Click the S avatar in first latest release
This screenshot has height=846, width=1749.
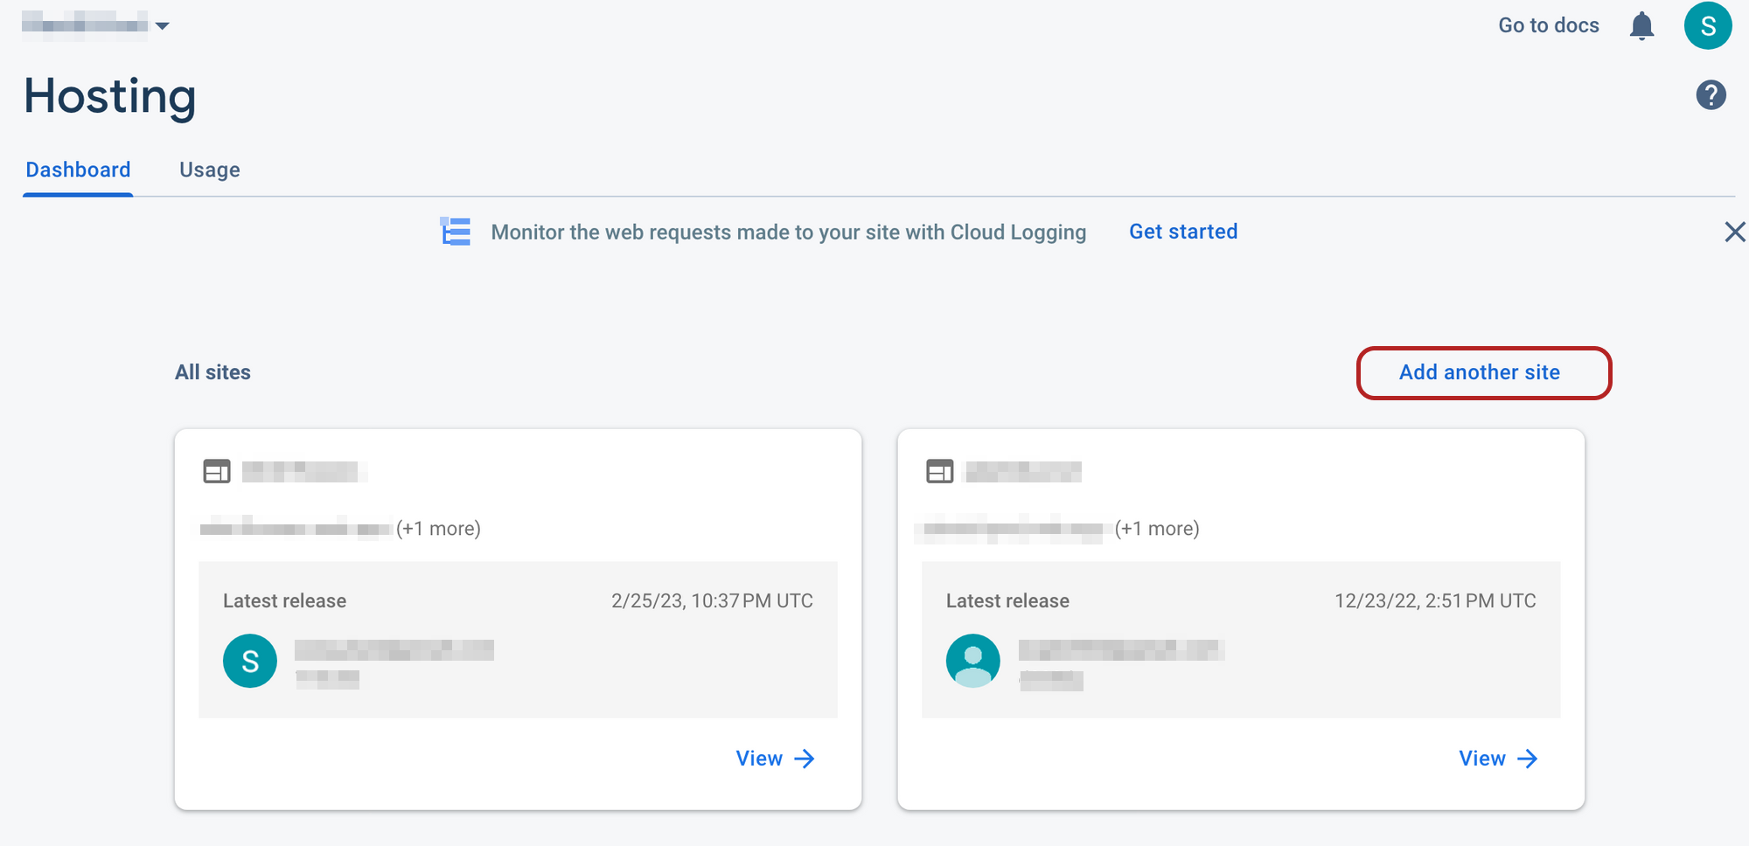click(250, 661)
